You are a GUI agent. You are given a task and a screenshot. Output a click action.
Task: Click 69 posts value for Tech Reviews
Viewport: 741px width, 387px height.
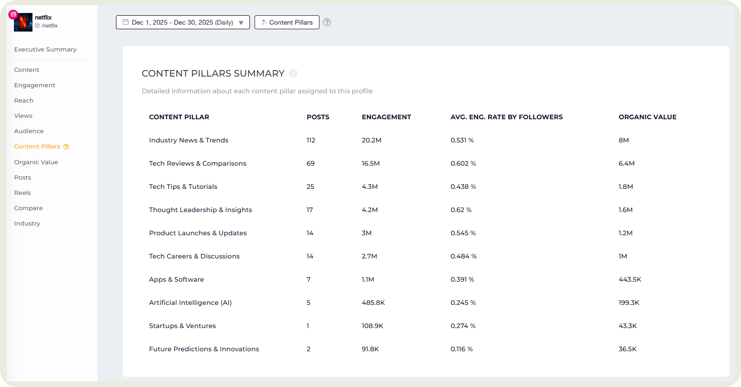point(310,163)
